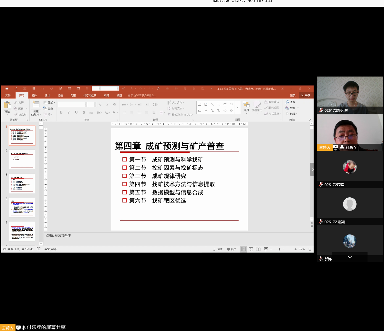Open reading view from status bar
Image resolution: width=384 pixels, height=331 pixels.
258,249
